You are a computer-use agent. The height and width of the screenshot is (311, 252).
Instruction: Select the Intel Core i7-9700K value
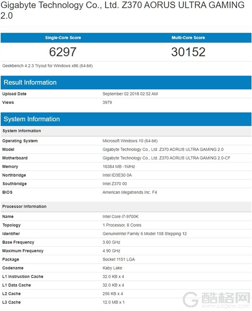[121, 217]
